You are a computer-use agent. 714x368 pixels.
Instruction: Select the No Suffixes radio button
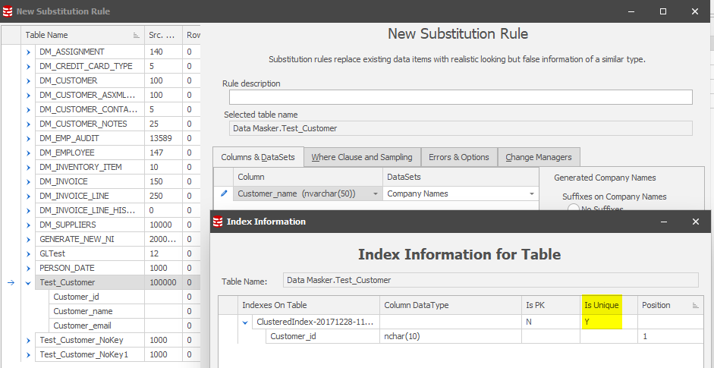coord(574,209)
